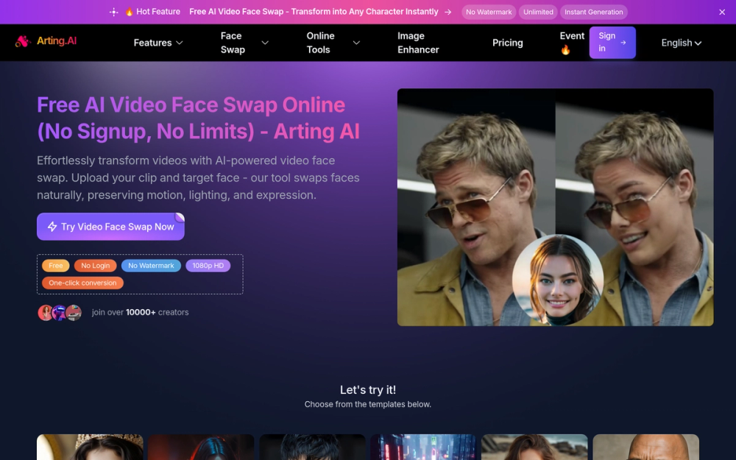Click the Instant Generation banner pill
The image size is (736, 460).
[x=593, y=13]
